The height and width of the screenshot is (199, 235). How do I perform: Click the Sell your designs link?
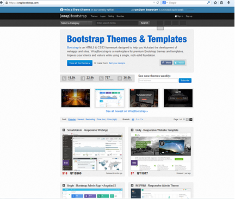pyautogui.click(x=117, y=63)
